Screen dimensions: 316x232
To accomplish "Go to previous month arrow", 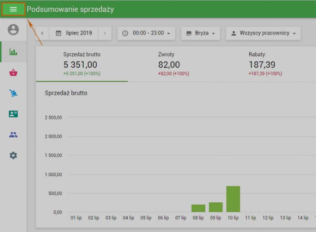I will 42,33.
